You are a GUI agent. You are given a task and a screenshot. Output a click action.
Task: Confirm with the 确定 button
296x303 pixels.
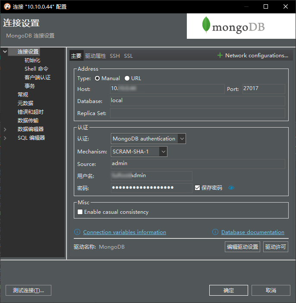coord(229,290)
